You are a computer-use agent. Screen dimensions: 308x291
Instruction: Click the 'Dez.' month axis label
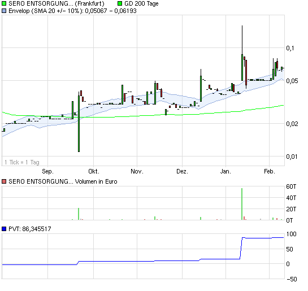182,171
